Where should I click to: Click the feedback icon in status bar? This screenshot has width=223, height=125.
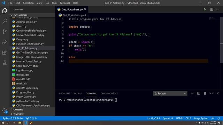coord(213,118)
